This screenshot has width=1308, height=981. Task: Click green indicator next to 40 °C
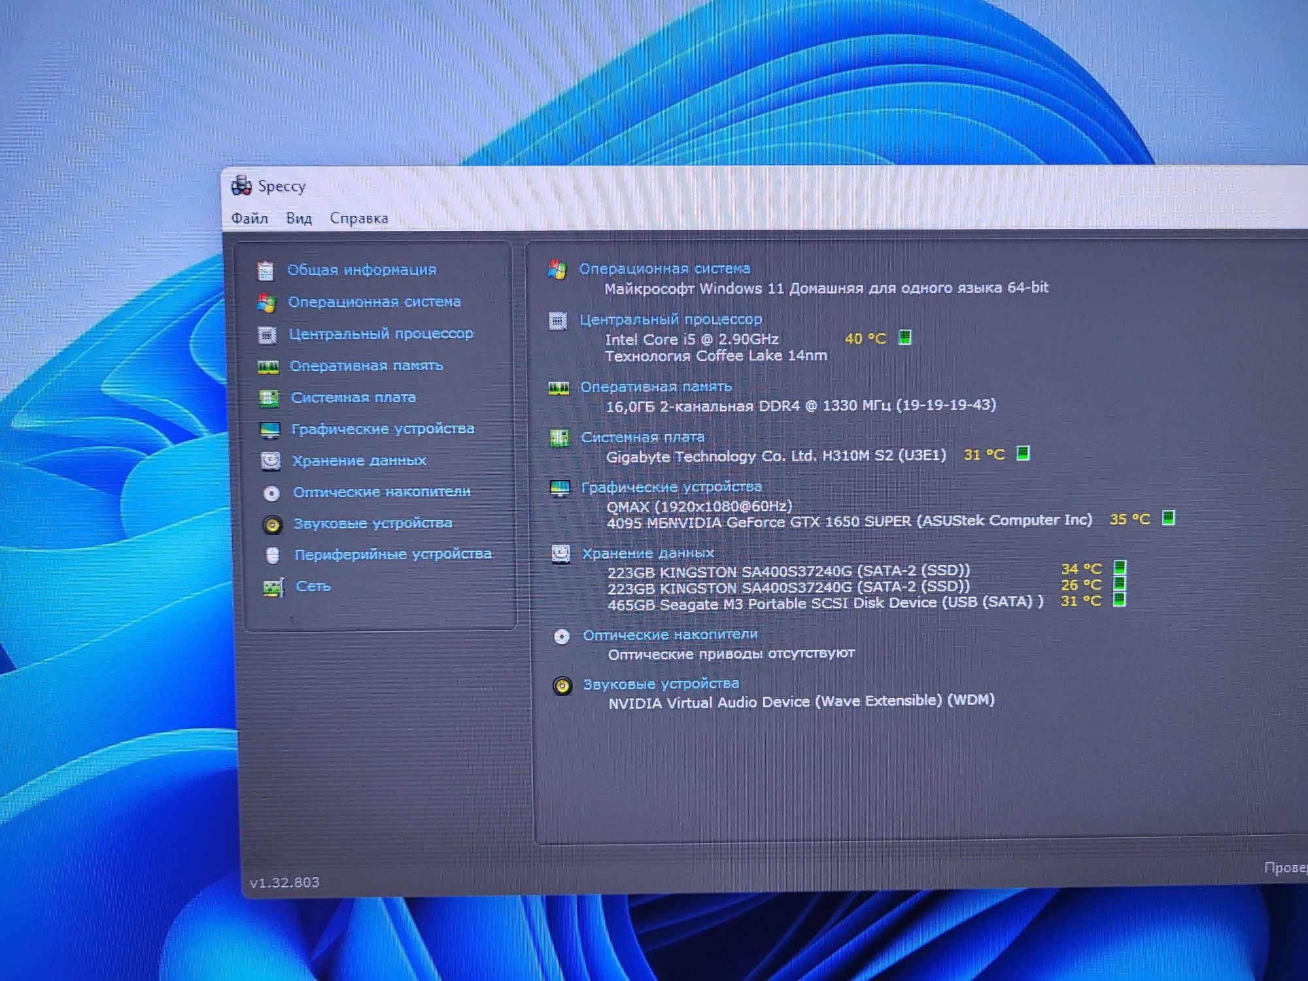(904, 337)
